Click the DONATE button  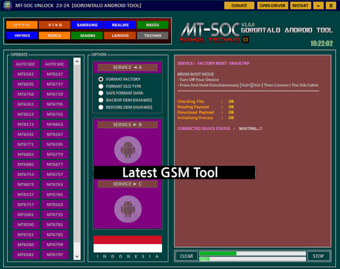(x=239, y=6)
